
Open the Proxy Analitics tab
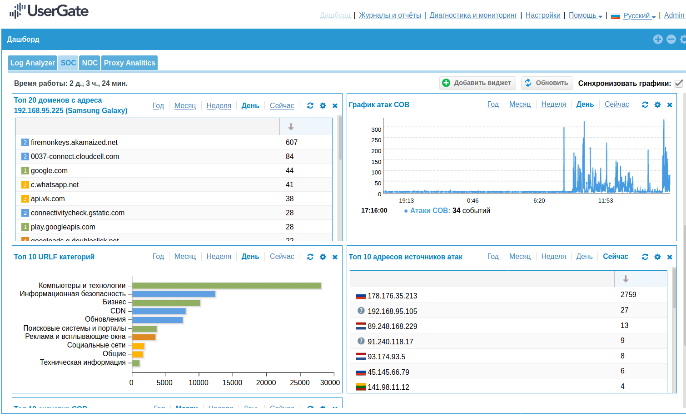[x=129, y=63]
